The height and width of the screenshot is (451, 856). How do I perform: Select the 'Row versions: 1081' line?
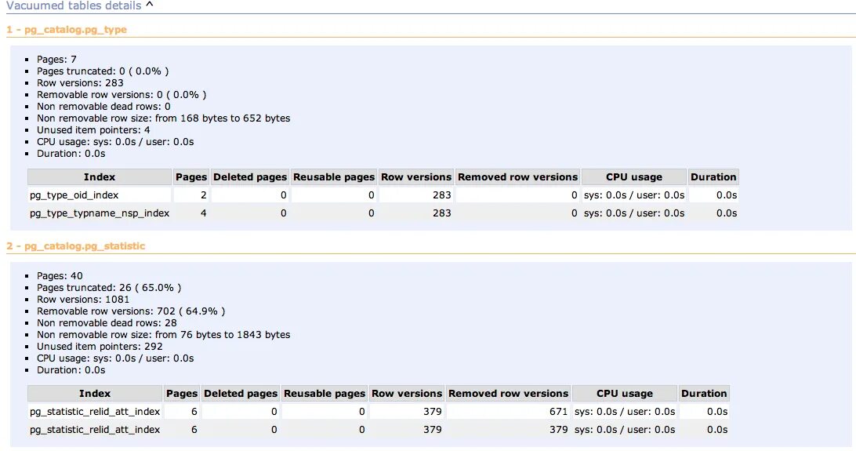(x=83, y=299)
